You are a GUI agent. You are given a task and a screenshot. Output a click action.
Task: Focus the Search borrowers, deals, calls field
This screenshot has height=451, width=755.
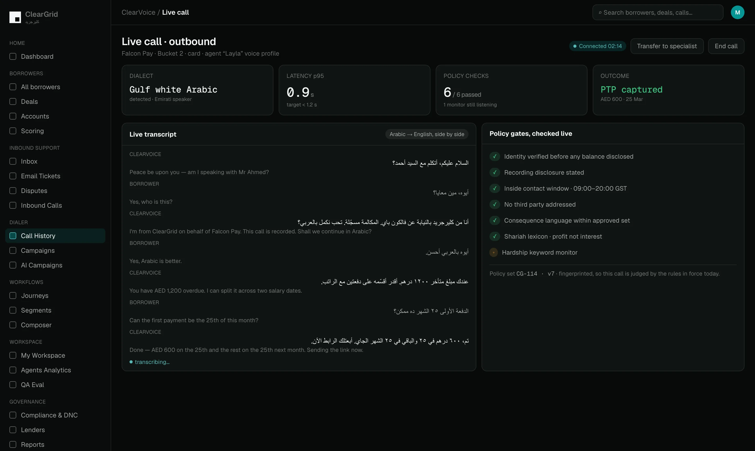click(x=657, y=13)
